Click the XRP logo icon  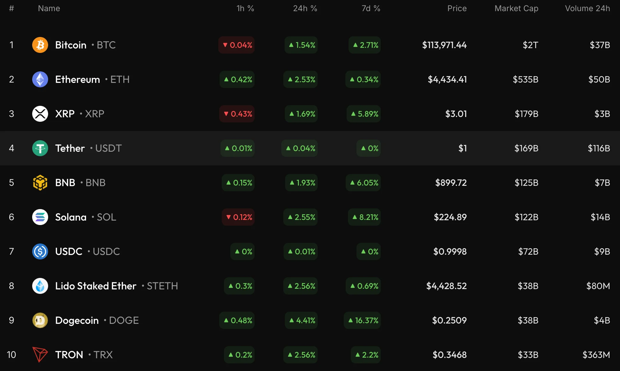40,114
